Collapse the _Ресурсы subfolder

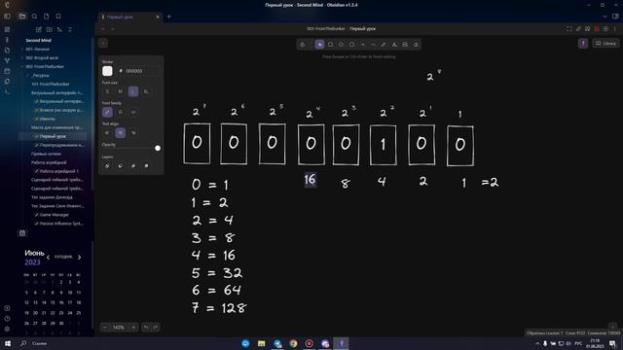click(x=41, y=76)
